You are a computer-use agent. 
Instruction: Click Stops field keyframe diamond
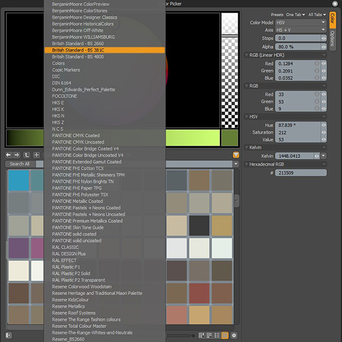click(323, 38)
